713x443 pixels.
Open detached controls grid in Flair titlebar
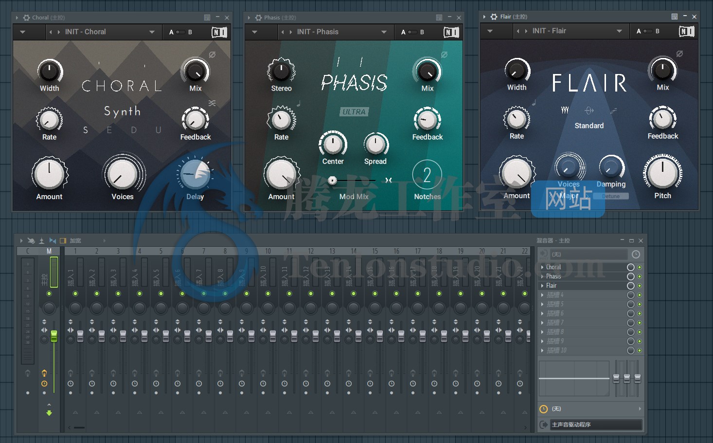coord(675,17)
